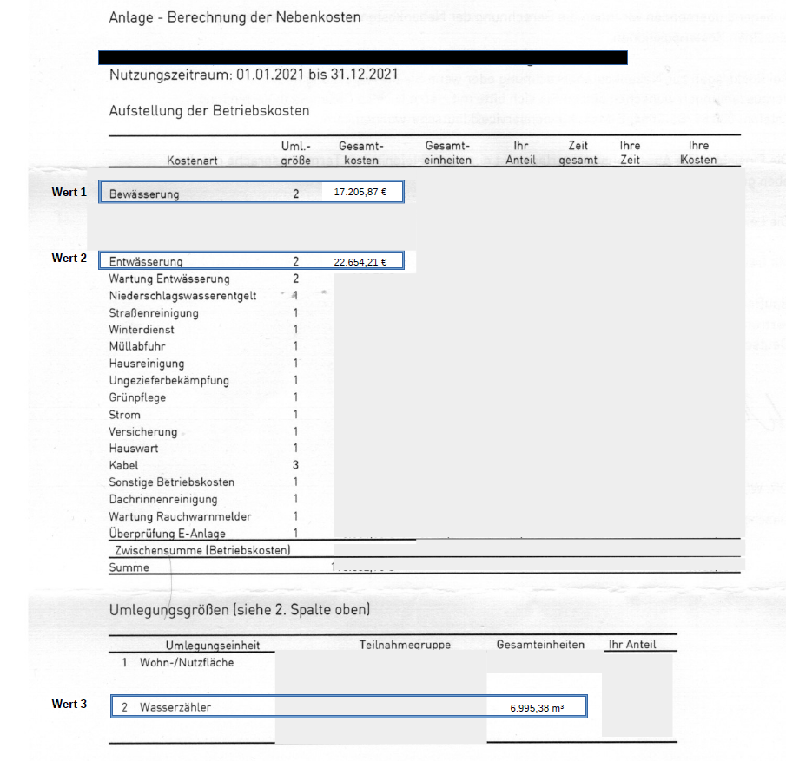Click the 'Wohn-/Nutzfläche' allocation unit row
The image size is (786, 761).
click(x=186, y=663)
